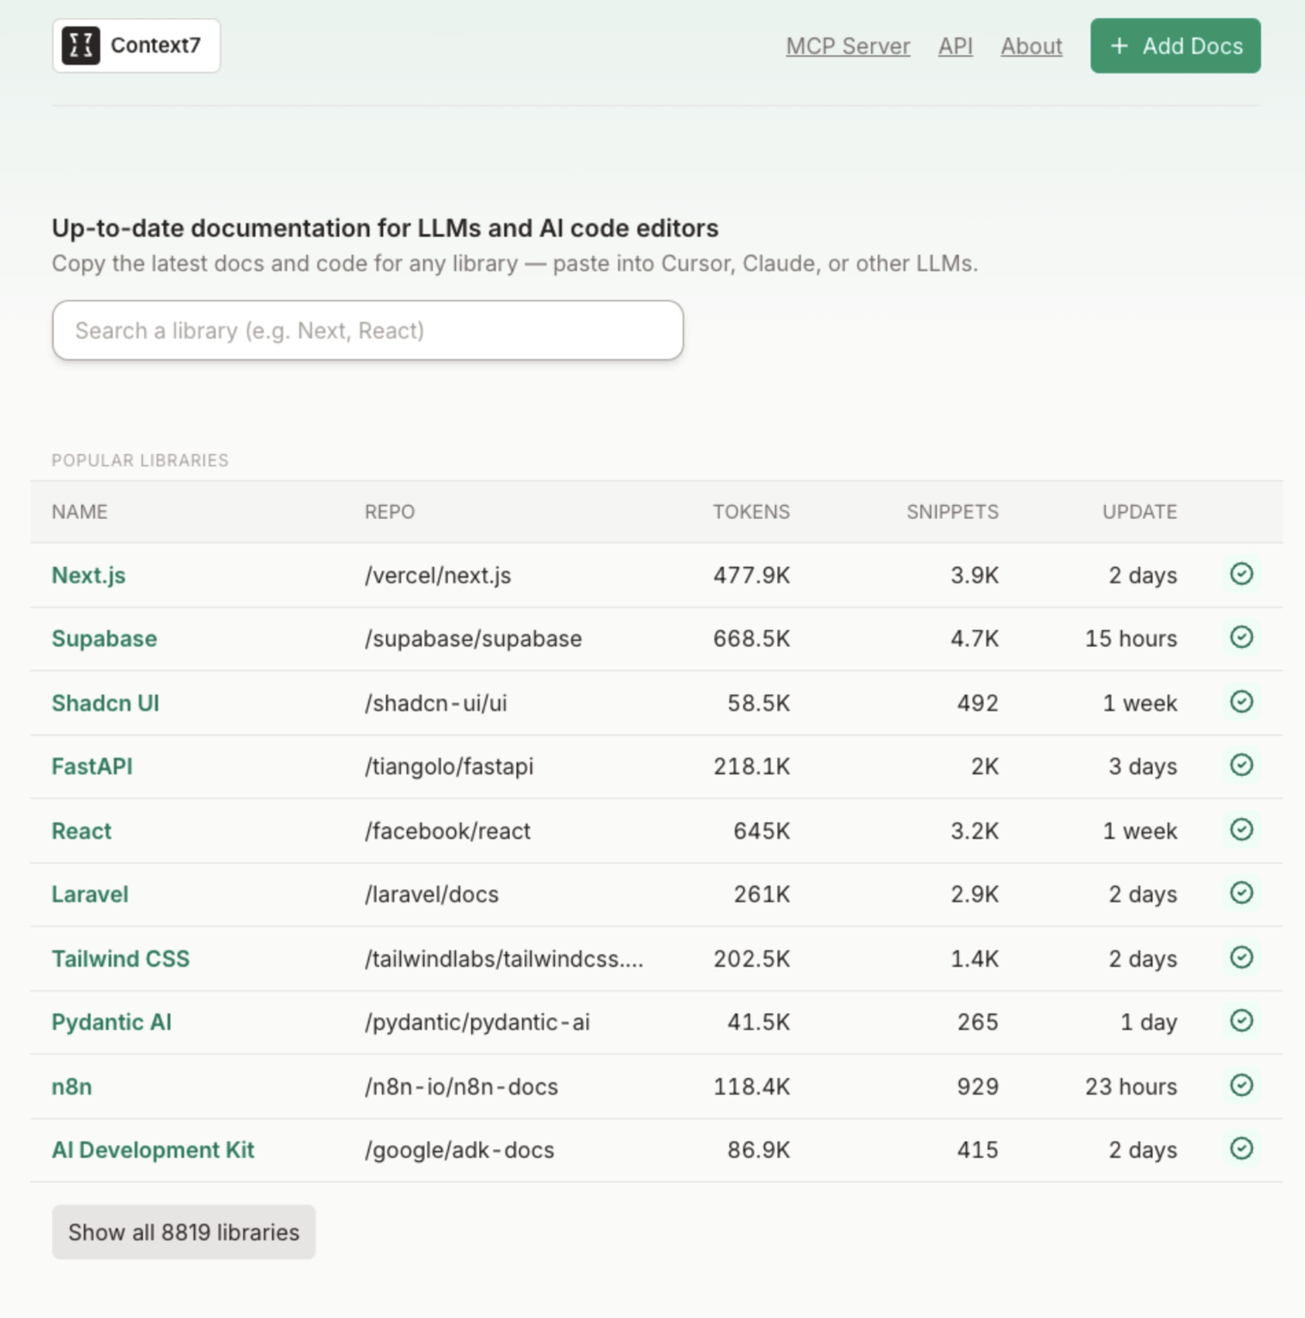Click the 202.5K tokens value
1305x1318 pixels.
click(x=751, y=958)
